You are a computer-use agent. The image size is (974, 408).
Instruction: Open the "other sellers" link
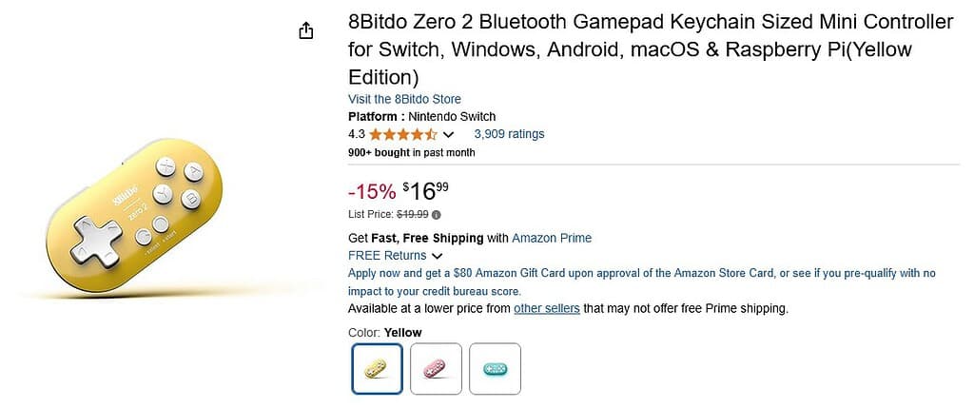point(546,308)
